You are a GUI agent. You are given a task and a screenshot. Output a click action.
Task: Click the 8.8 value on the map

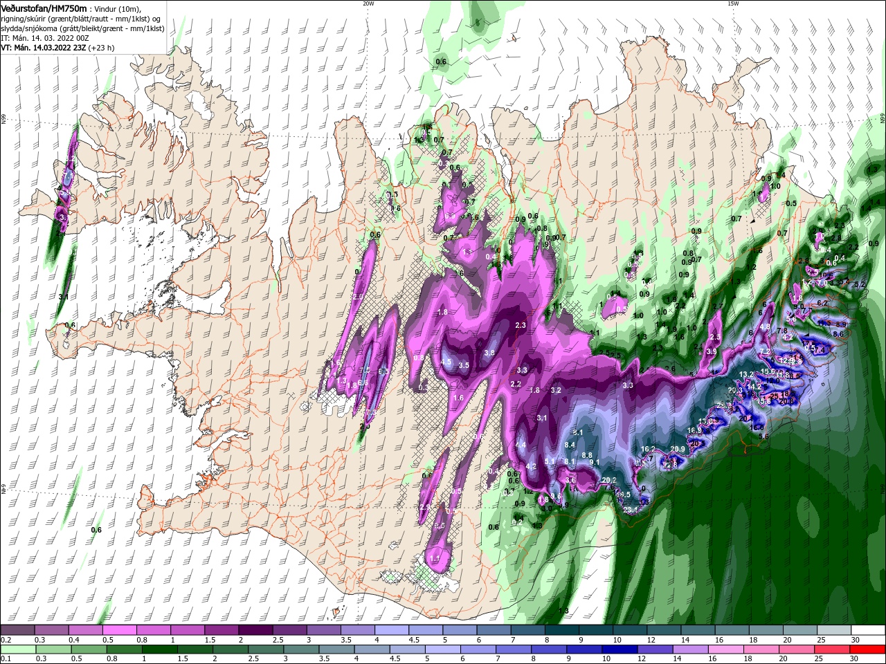click(587, 455)
